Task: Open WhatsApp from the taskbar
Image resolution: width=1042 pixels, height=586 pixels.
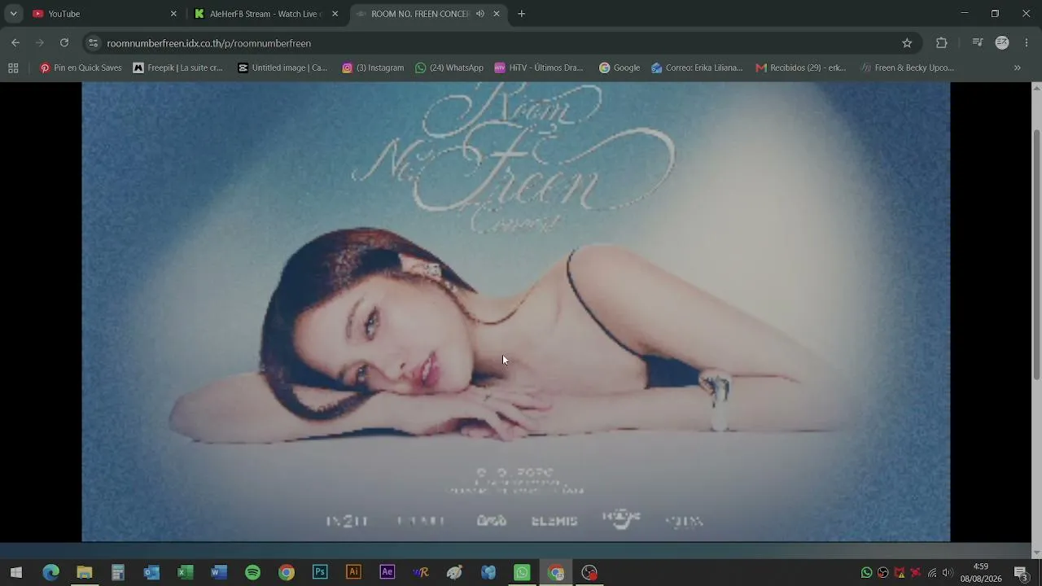Action: click(x=522, y=572)
